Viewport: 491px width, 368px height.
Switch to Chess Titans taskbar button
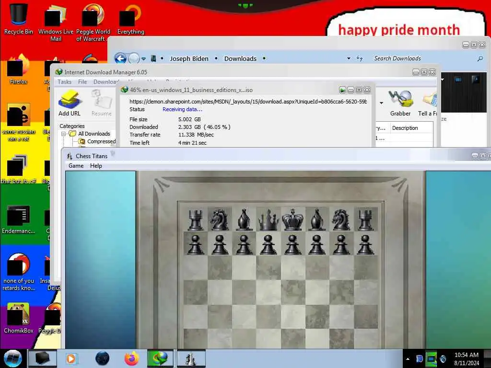coord(191,358)
